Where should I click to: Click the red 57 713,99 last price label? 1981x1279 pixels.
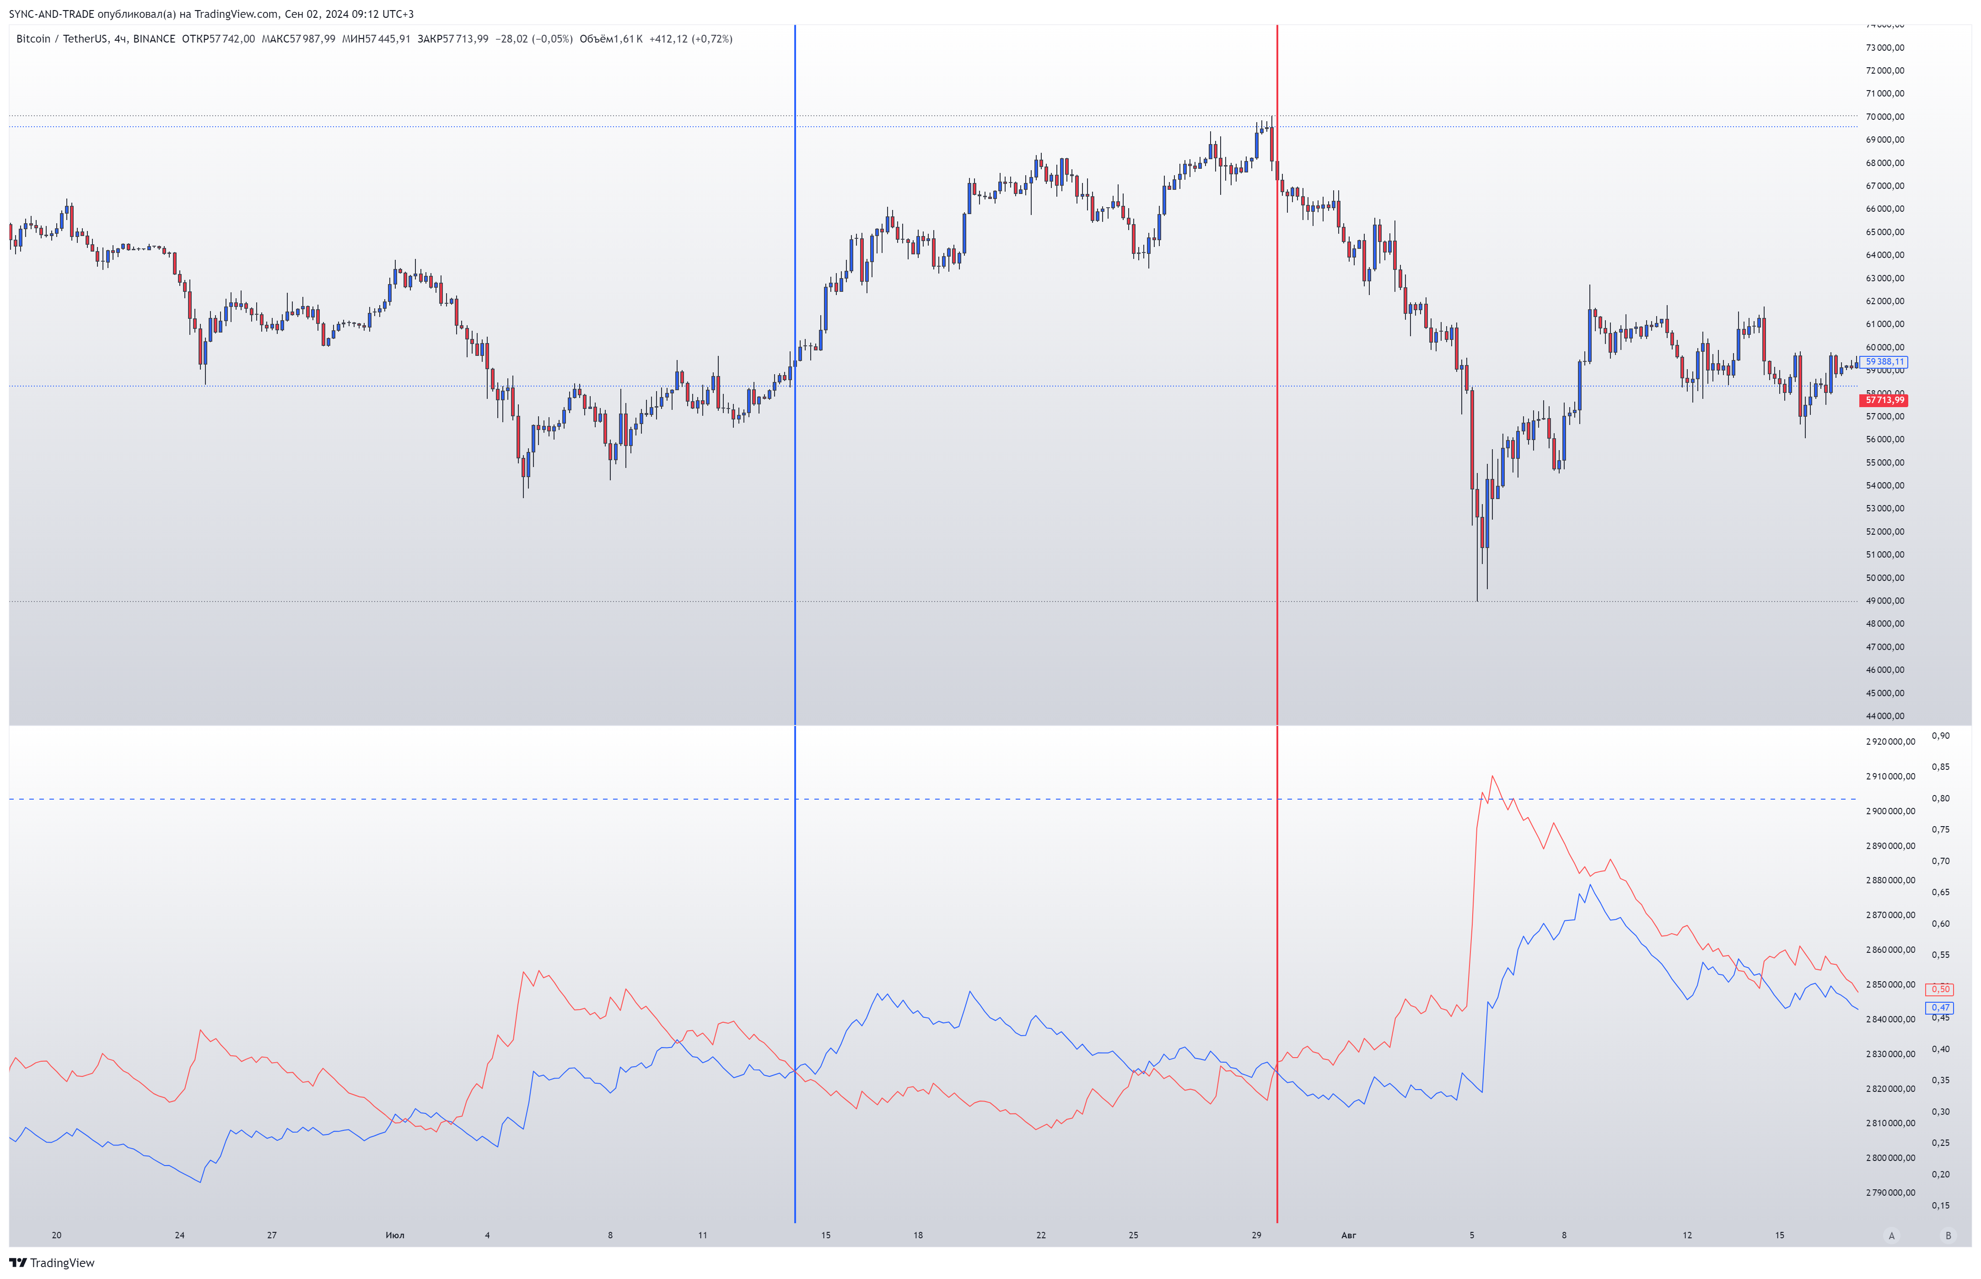pos(1884,400)
